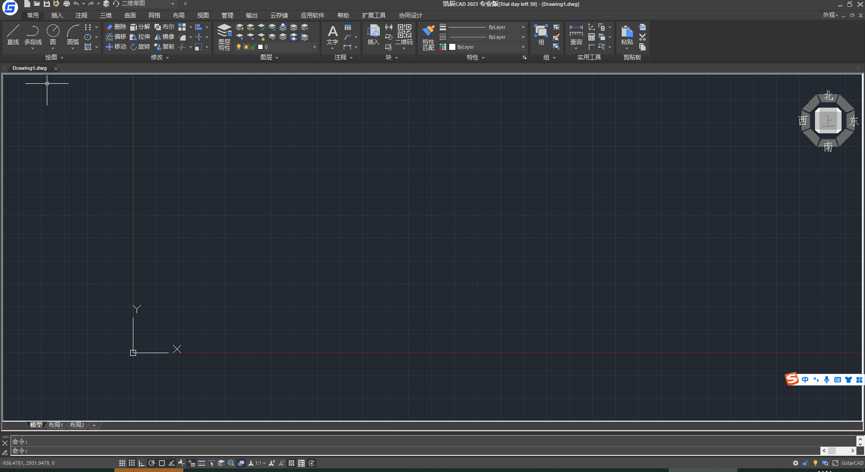
Task: Switch to the 布局1 layout tab
Action: (x=56, y=425)
